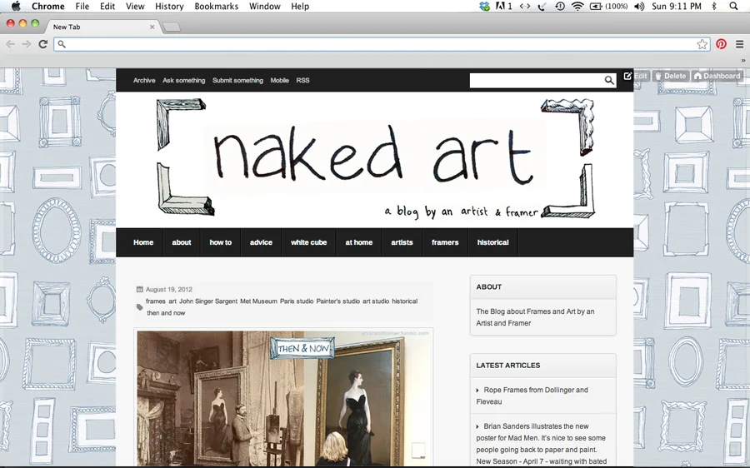The height and width of the screenshot is (468, 750).
Task: Focus the Chrome address bar
Action: (381, 44)
